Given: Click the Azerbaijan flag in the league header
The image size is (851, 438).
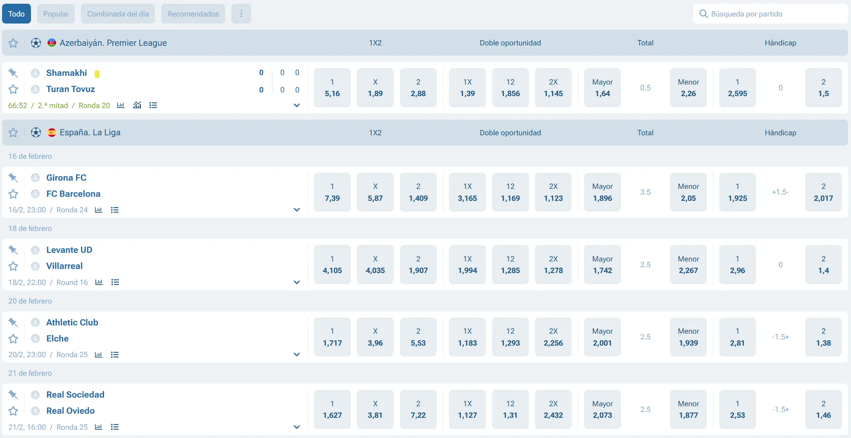Looking at the screenshot, I should (52, 42).
